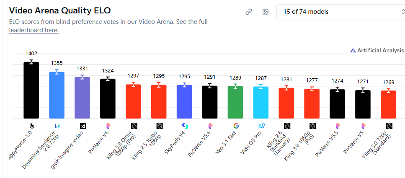Screen dimensions: 405x178
Task: Click the 1355 value label
Action: click(57, 63)
